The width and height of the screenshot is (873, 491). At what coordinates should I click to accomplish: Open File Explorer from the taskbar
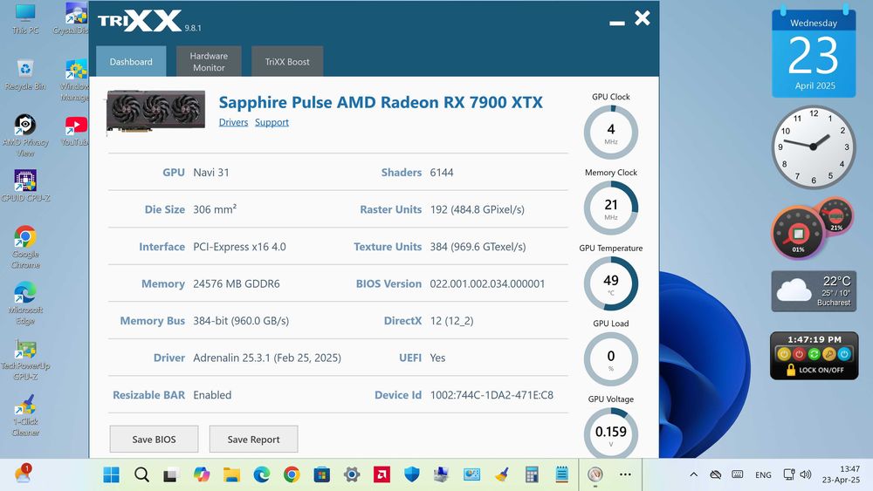231,474
